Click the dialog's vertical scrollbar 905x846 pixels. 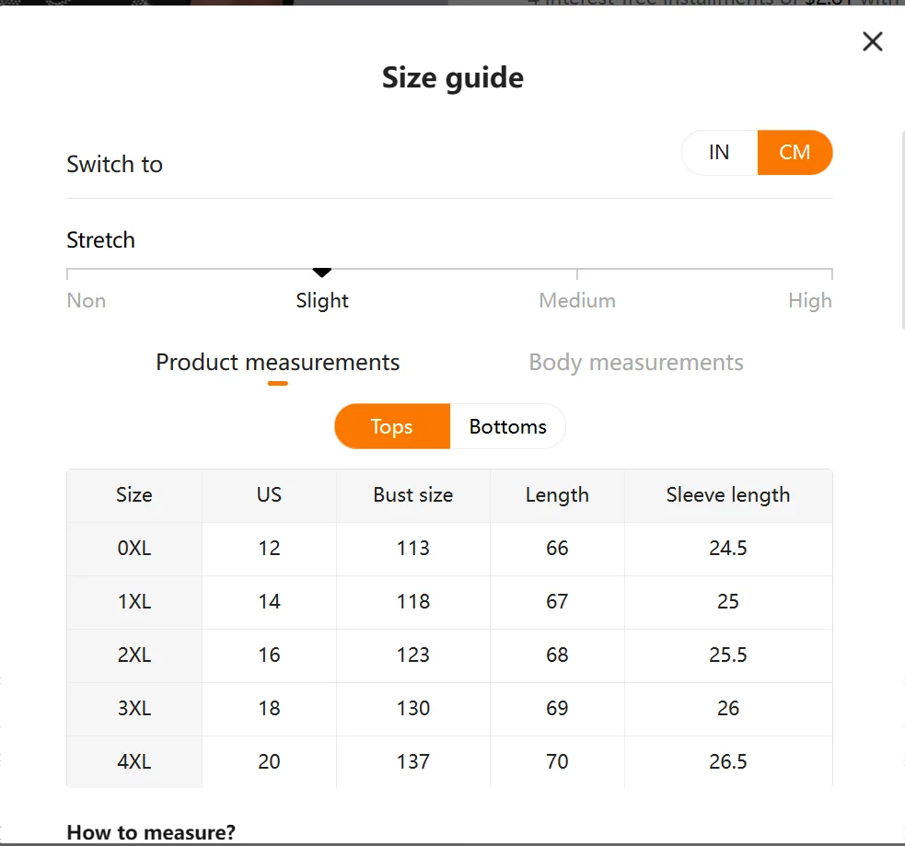coord(901,230)
